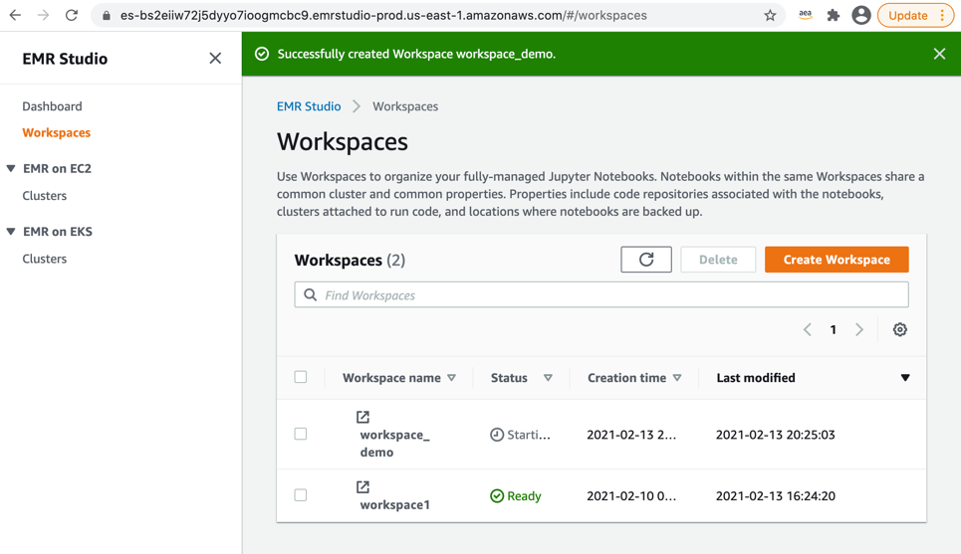Click the browser Update button
The height and width of the screenshot is (554, 961).
[x=915, y=15]
